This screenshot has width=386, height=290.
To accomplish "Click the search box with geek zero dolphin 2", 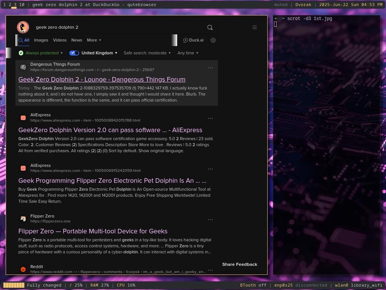I will (x=118, y=27).
